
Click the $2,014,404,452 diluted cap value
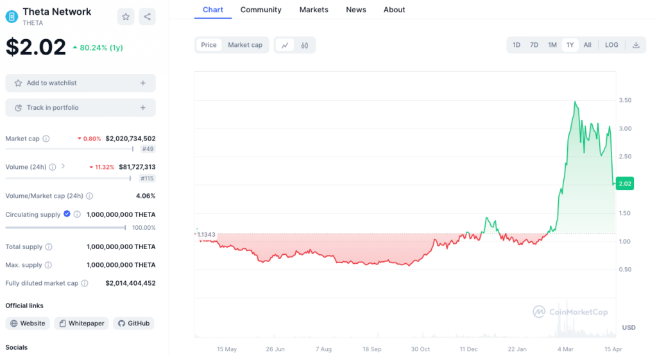point(130,283)
